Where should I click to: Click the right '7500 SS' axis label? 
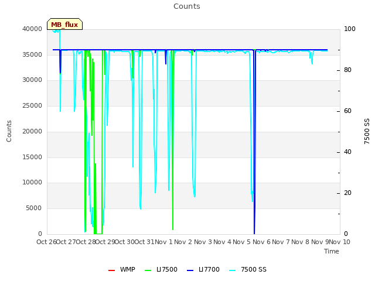(x=367, y=131)
